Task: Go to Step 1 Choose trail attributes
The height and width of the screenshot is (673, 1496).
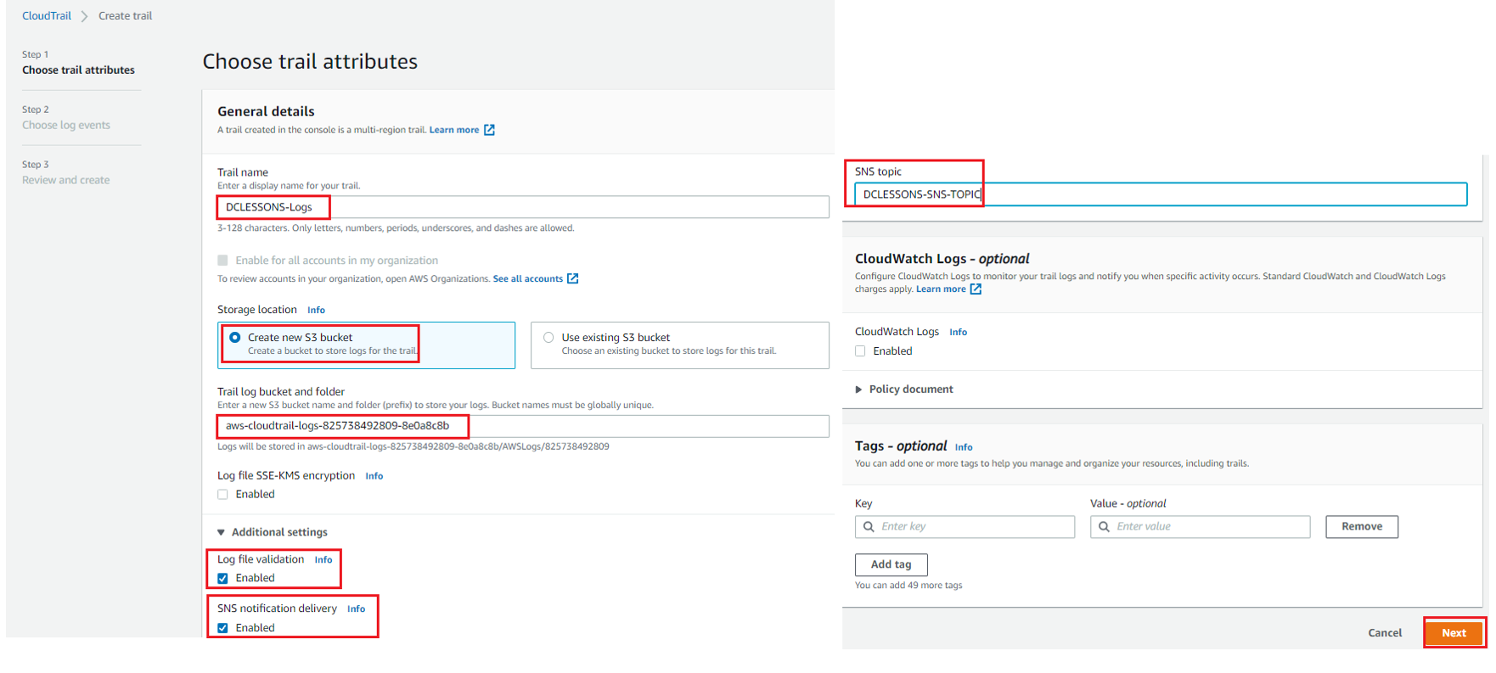Action: (78, 70)
